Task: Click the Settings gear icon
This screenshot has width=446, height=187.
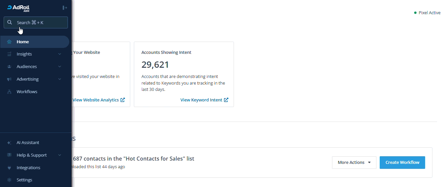Action: (x=9, y=180)
